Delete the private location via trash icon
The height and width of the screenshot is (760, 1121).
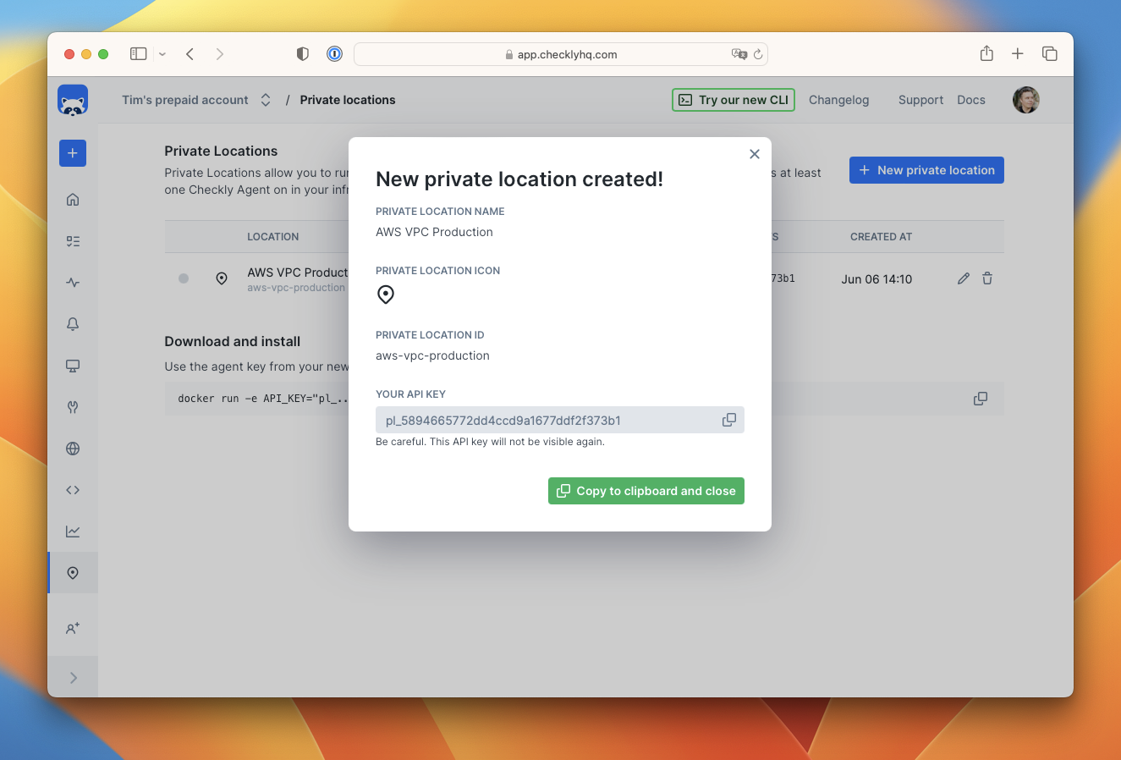[987, 278]
